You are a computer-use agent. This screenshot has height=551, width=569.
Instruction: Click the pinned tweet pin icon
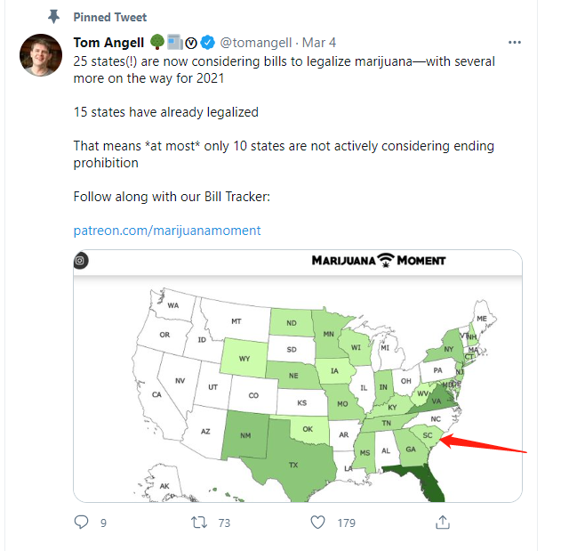point(55,17)
